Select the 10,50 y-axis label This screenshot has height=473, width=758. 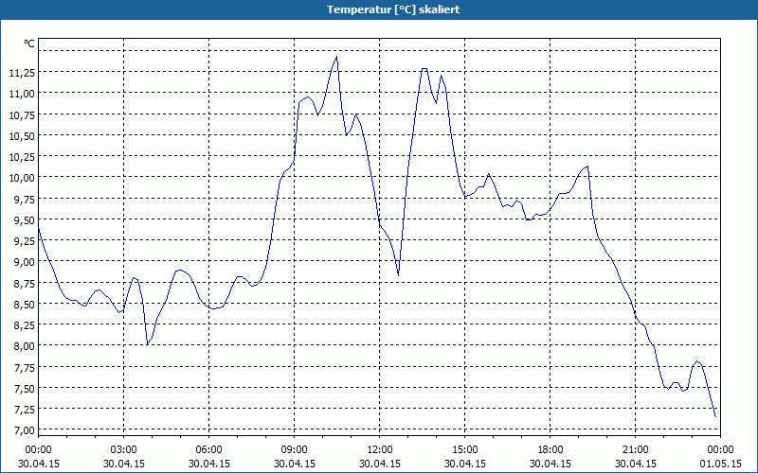point(22,135)
